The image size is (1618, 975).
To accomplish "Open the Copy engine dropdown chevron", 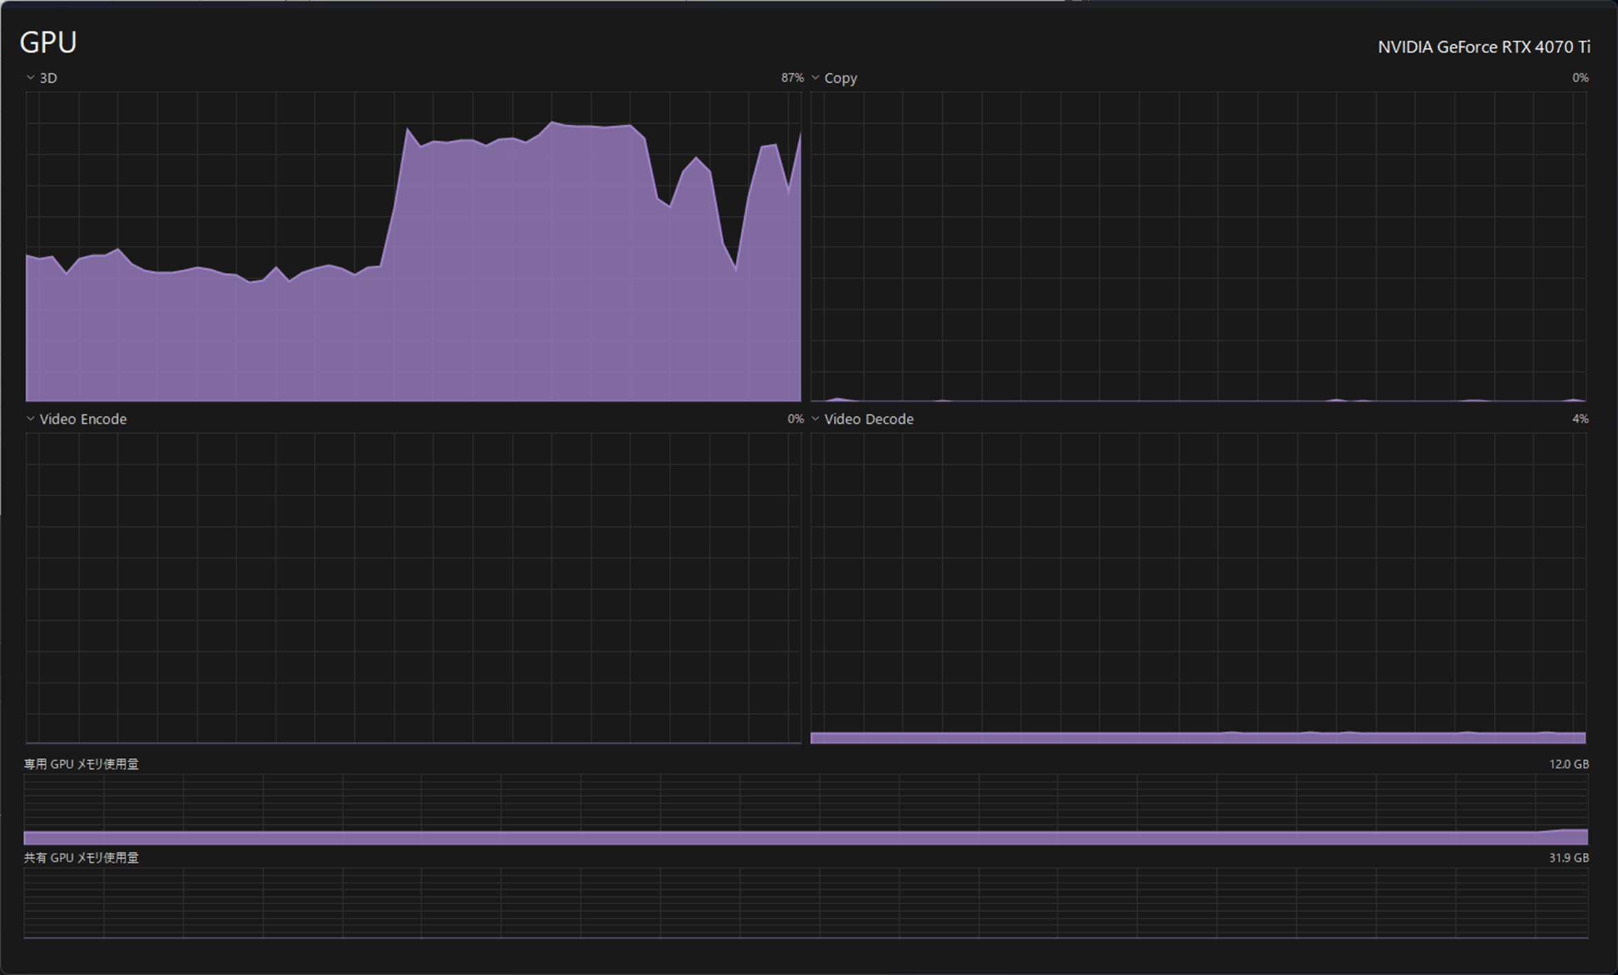I will point(815,78).
